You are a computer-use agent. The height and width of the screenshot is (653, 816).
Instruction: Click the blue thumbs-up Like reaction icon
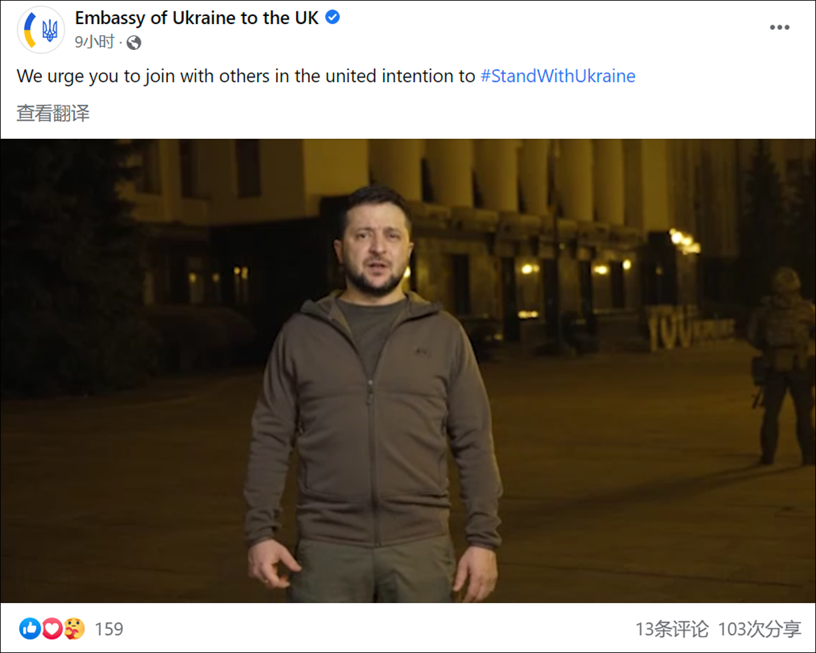pyautogui.click(x=29, y=628)
